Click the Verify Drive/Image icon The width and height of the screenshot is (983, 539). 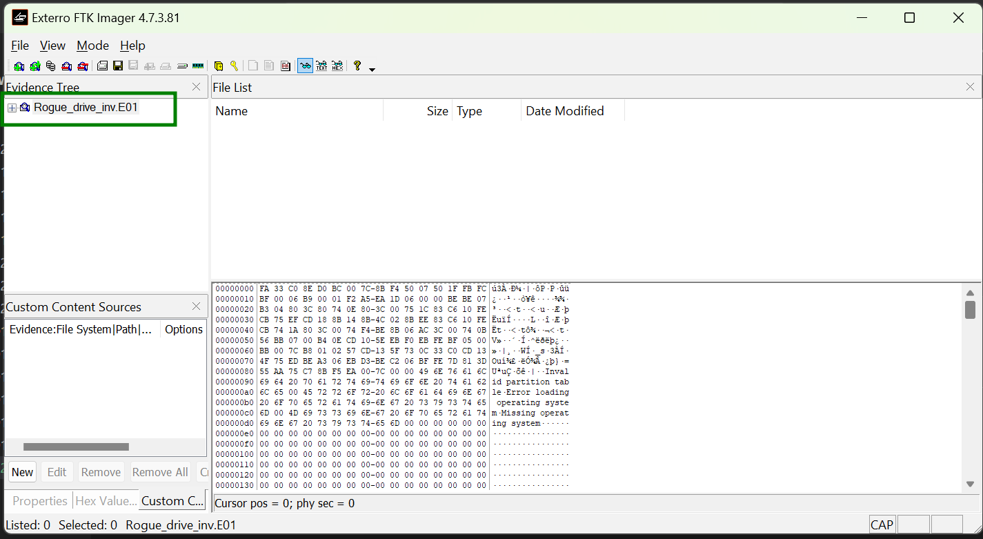tap(182, 66)
